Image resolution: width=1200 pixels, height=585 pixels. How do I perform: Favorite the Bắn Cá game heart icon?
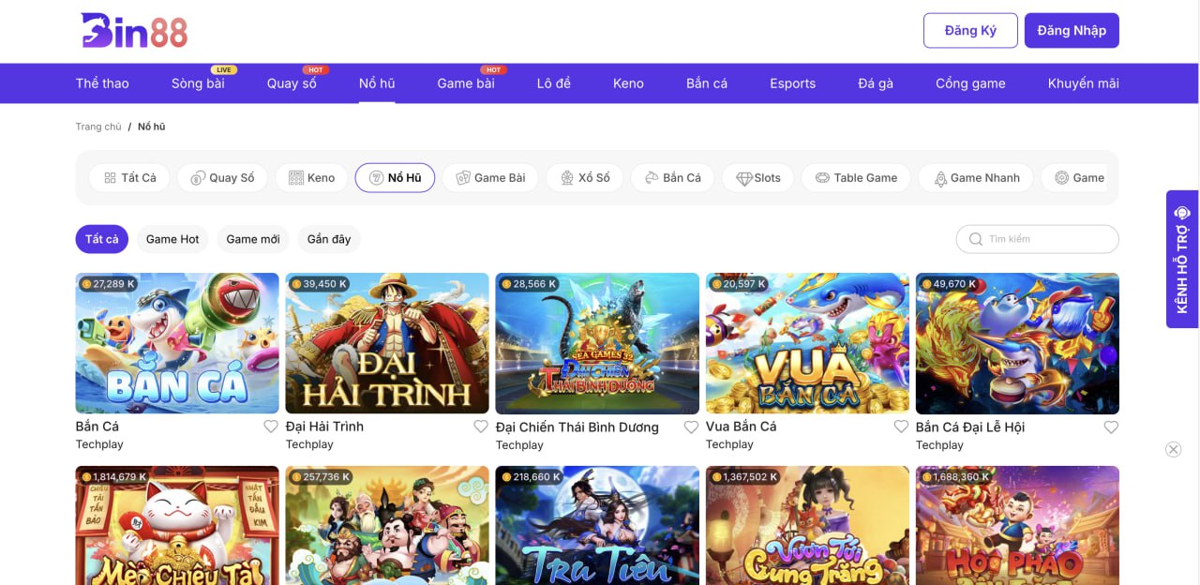(x=271, y=427)
